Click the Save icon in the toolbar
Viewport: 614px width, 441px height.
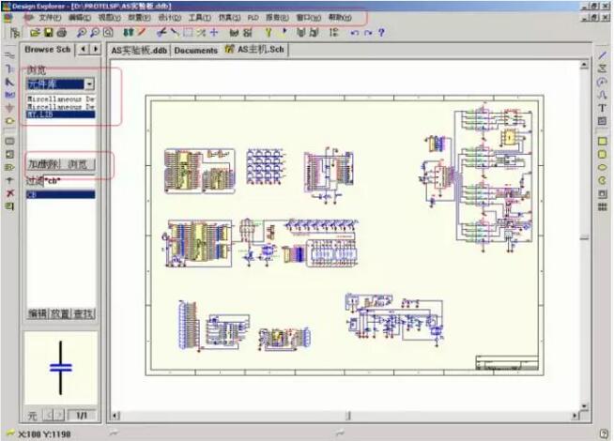point(47,33)
